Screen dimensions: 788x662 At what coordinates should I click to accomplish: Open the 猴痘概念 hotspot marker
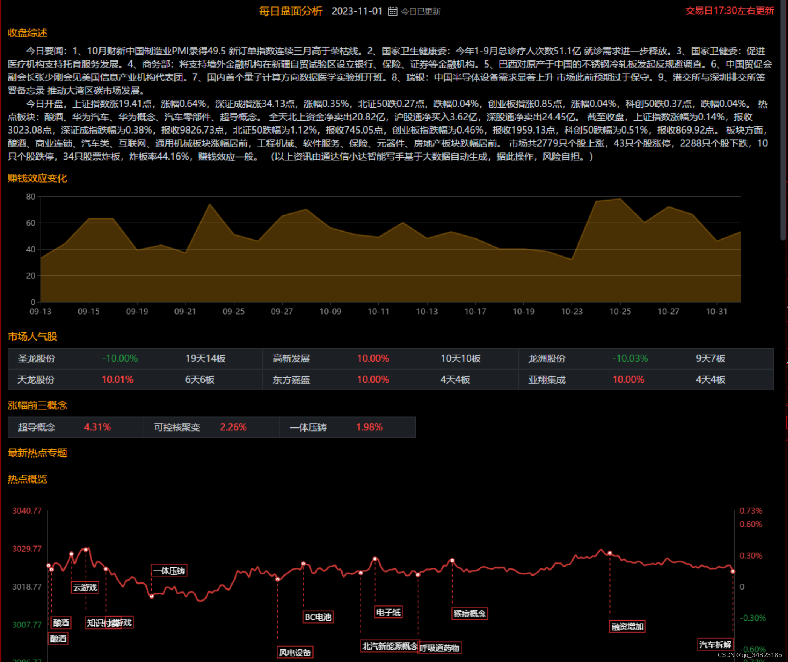click(x=470, y=614)
